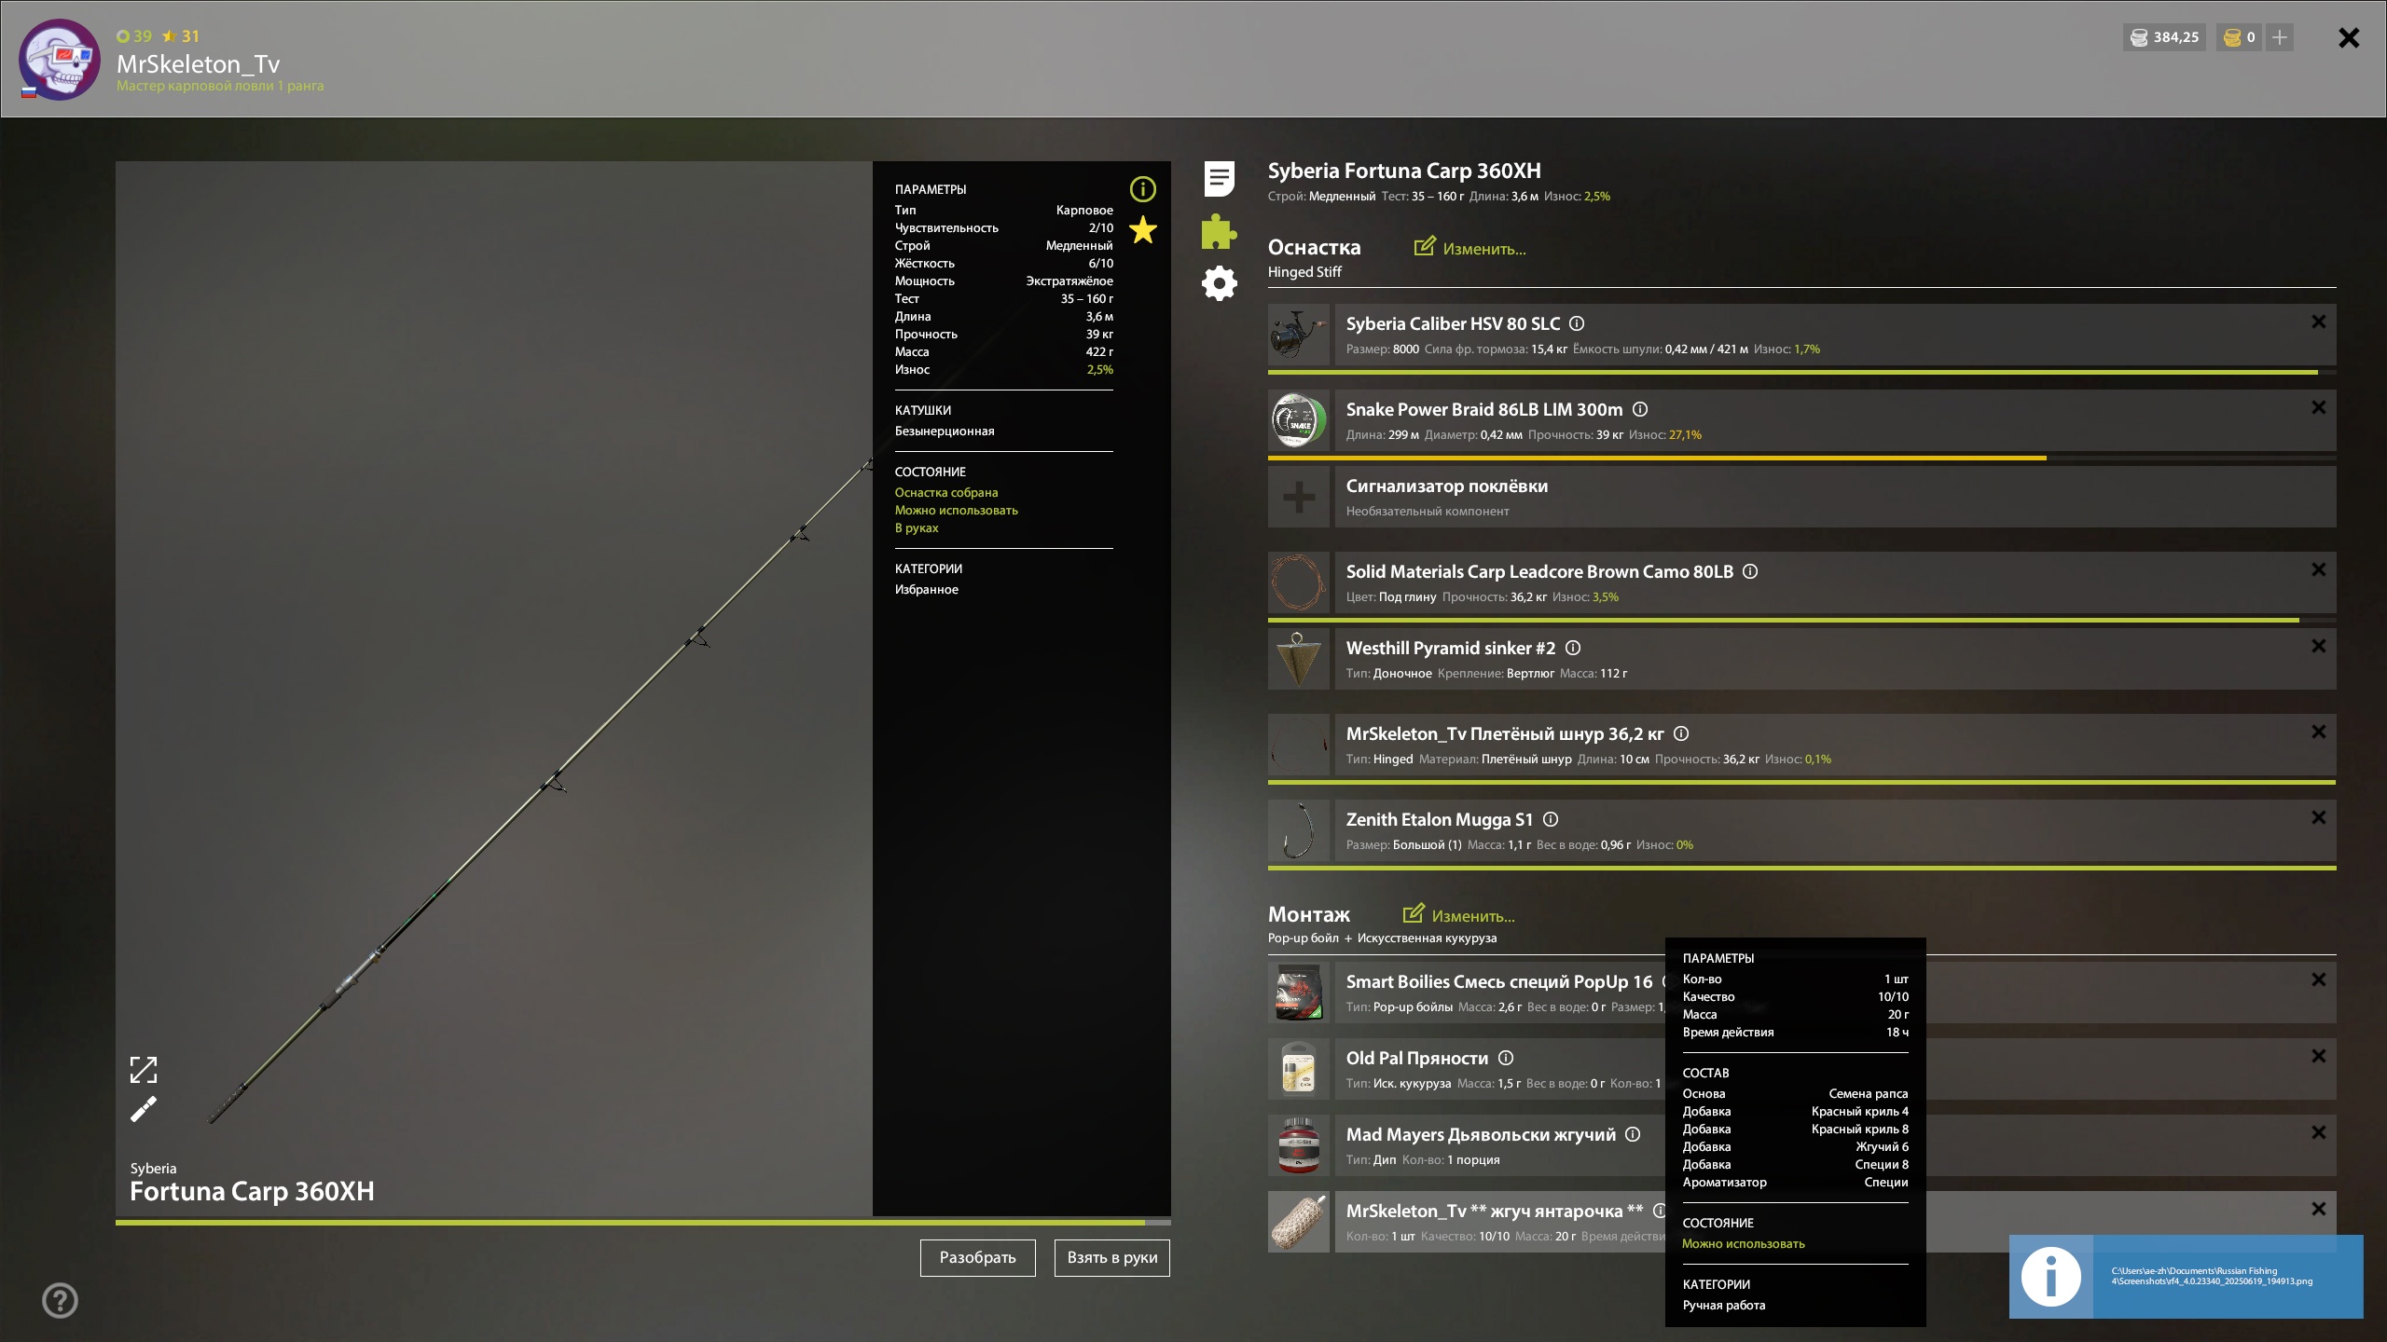The height and width of the screenshot is (1342, 2387).
Task: Toggle the favorite star for the rod
Action: (1142, 230)
